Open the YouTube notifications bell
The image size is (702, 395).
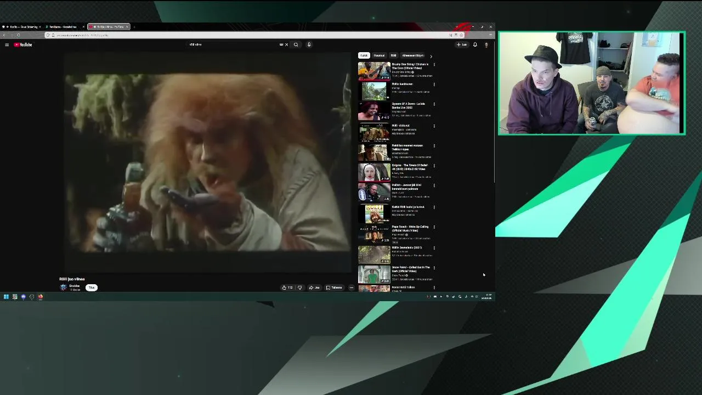coord(475,44)
